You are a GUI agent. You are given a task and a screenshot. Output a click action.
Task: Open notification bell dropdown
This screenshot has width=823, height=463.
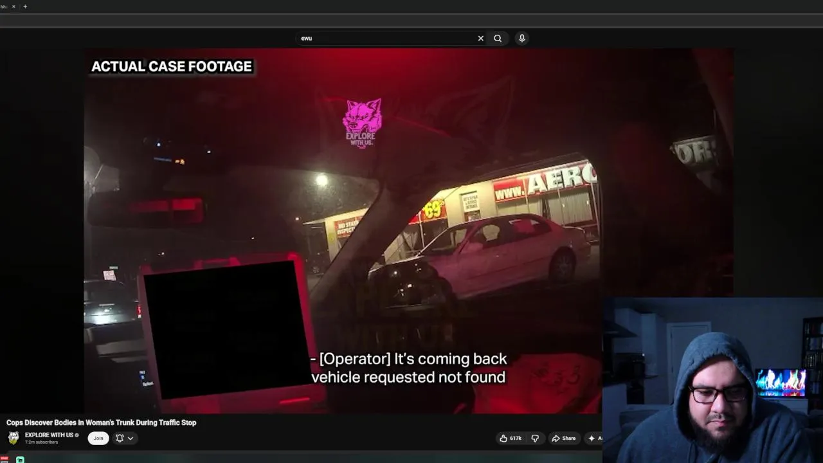tap(125, 438)
